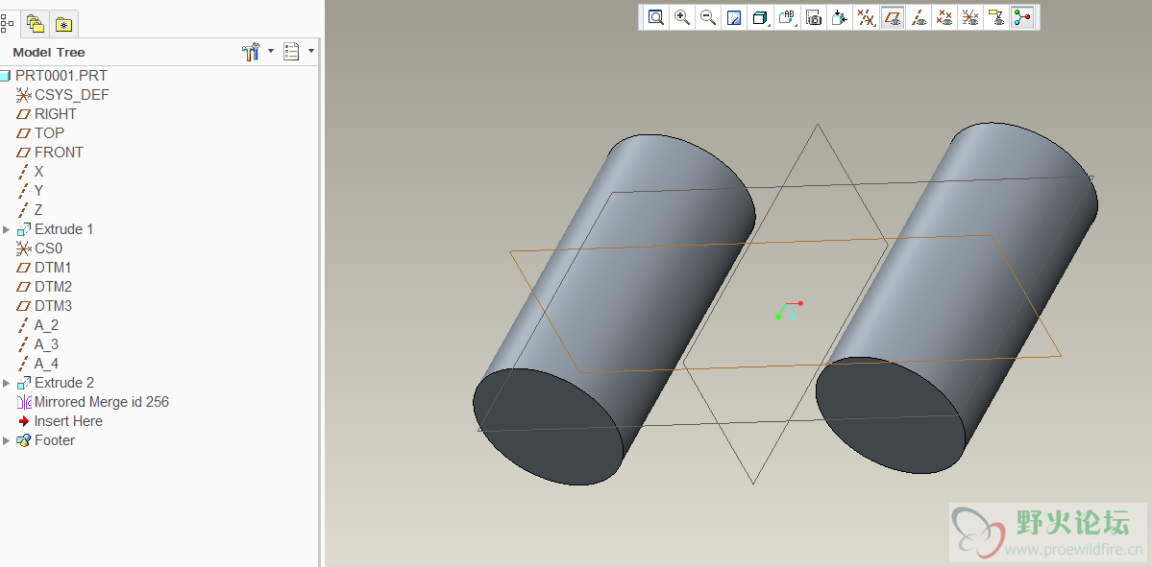Repaint the graphics window

734,17
